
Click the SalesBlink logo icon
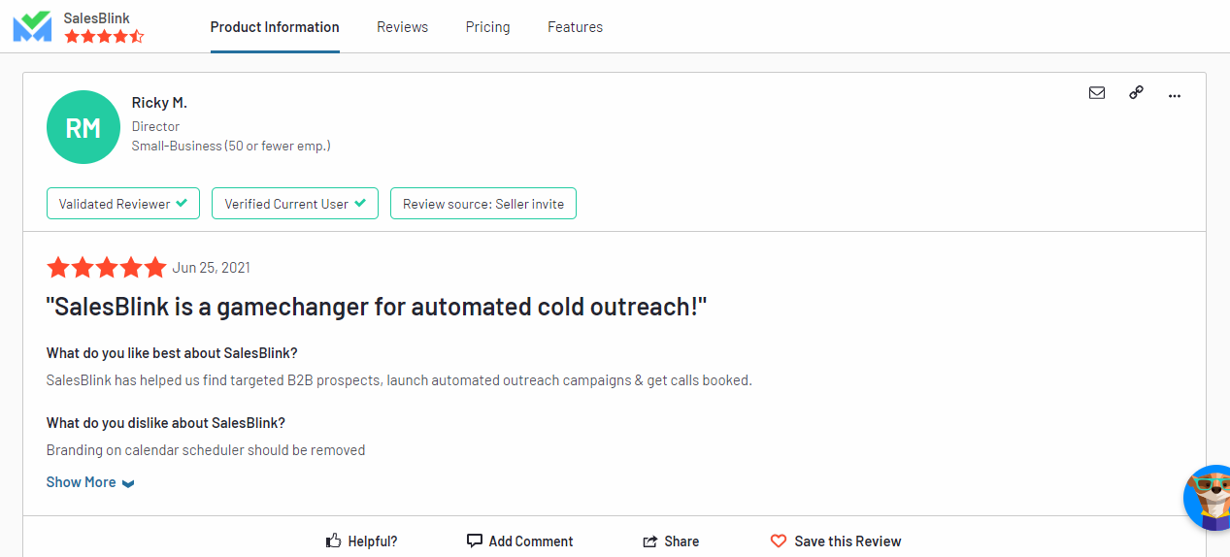pos(32,26)
